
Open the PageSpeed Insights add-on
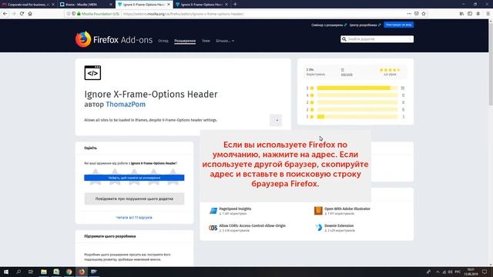pos(235,209)
